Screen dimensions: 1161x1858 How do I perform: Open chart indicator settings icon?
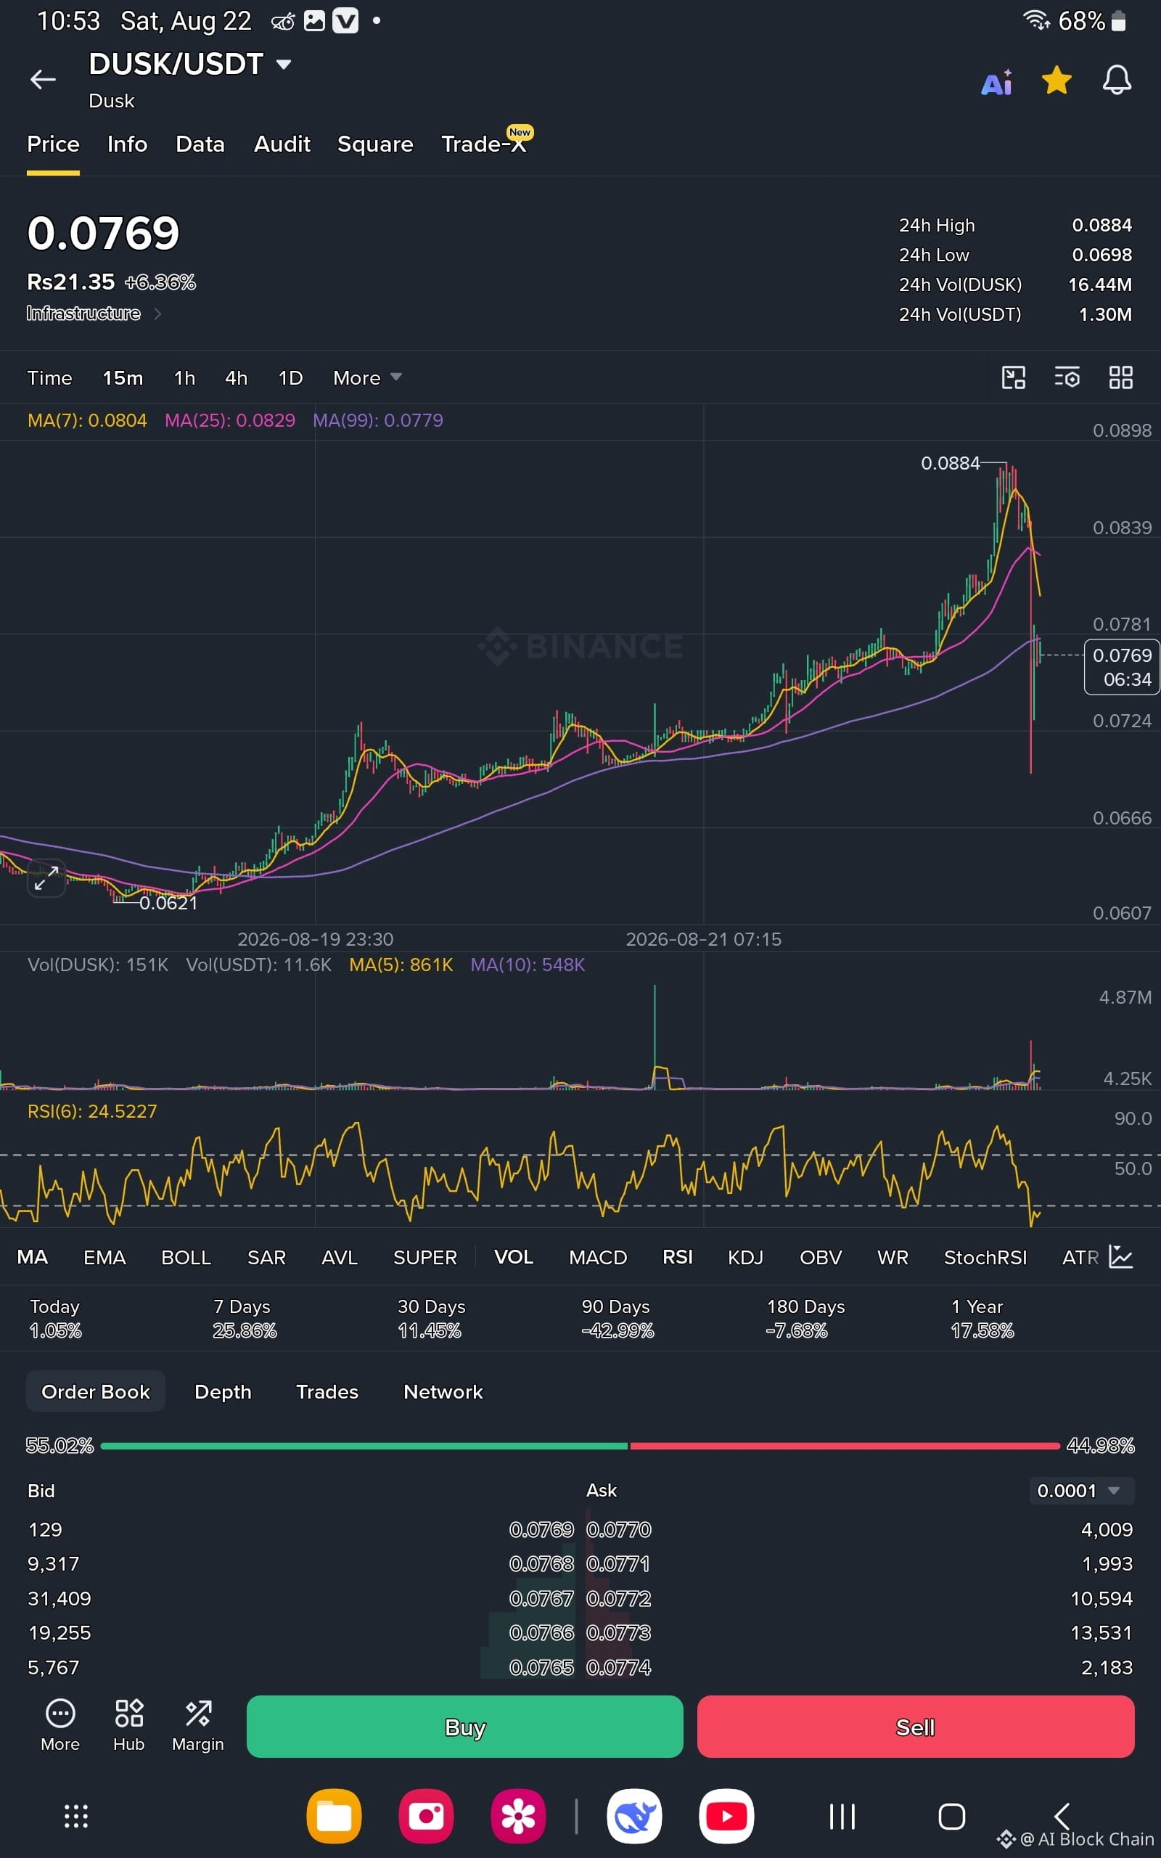pos(1067,377)
